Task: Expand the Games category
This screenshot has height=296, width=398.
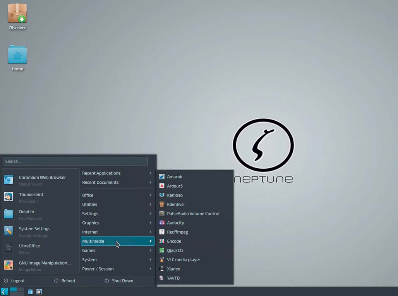Action: point(117,250)
